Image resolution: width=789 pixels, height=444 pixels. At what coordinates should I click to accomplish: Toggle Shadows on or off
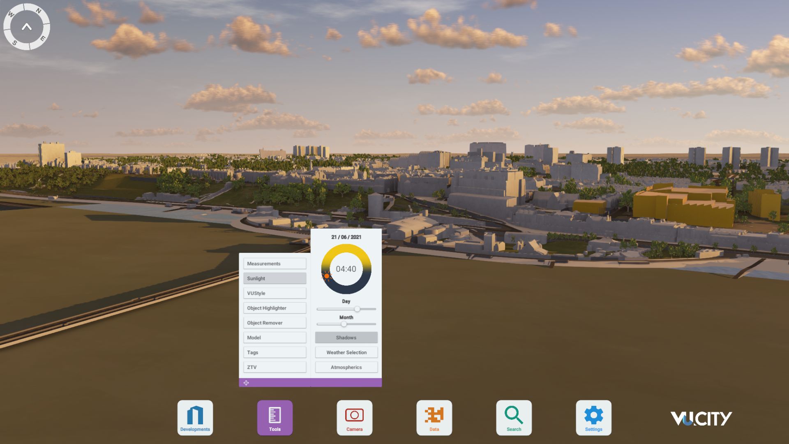pos(346,337)
